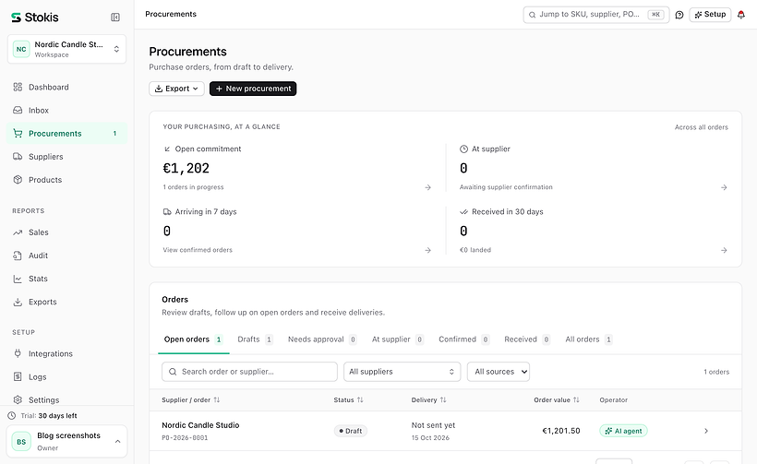The height and width of the screenshot is (464, 757).
Task: Open the Nordic Candle workspace switcher
Action: click(x=66, y=49)
